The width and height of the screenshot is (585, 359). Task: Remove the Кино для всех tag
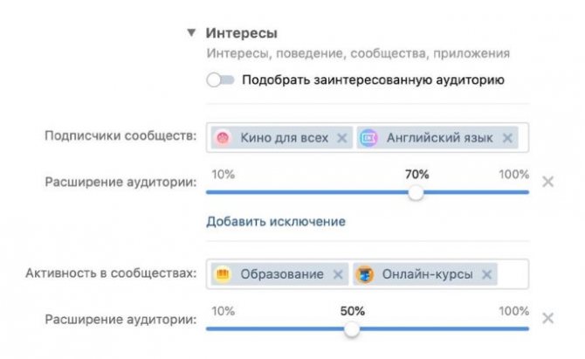tap(341, 138)
